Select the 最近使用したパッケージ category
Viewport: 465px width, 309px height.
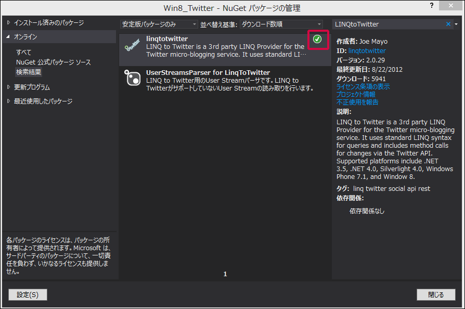point(43,101)
